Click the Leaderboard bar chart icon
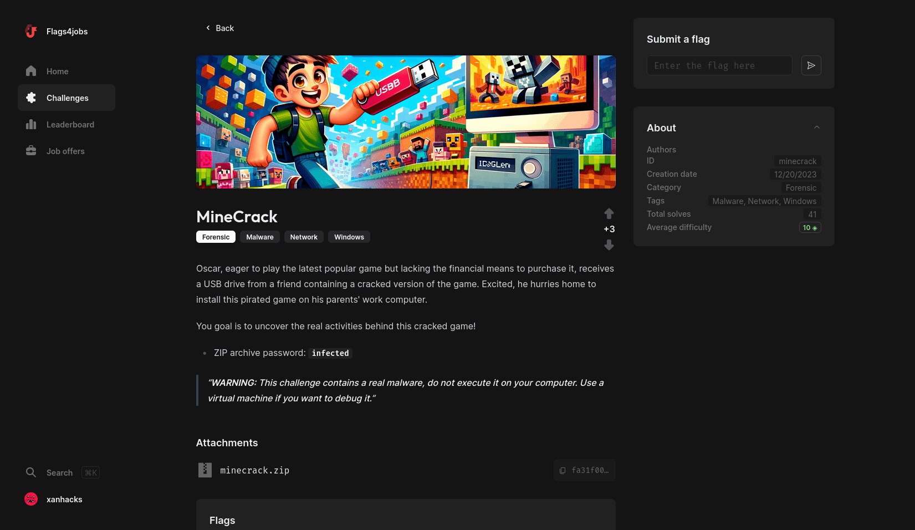This screenshot has width=915, height=530. click(x=31, y=124)
